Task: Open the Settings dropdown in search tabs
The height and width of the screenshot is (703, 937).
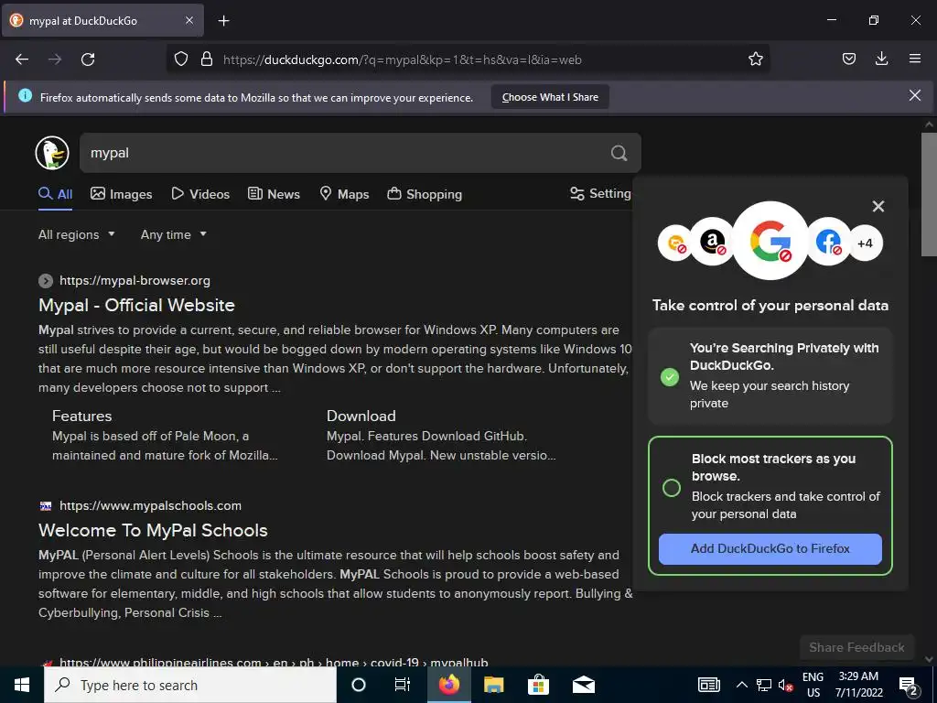Action: point(600,194)
